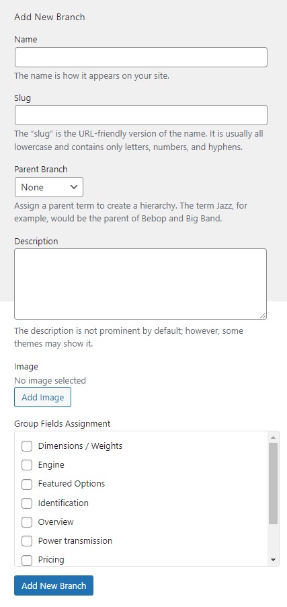Tick the Featured Options checkbox
Viewport: 287px width, 607px height.
[27, 485]
